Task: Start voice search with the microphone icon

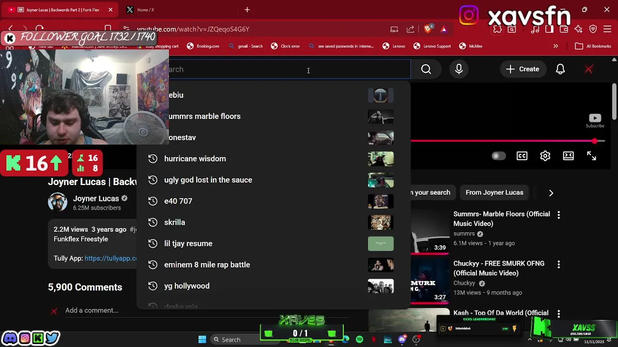Action: (x=459, y=69)
